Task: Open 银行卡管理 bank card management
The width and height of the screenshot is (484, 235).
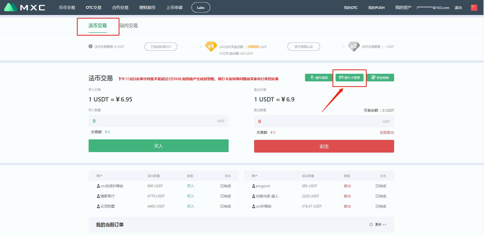Action: click(x=350, y=78)
